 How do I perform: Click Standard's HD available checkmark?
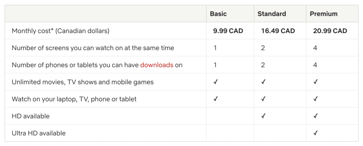pos(263,116)
